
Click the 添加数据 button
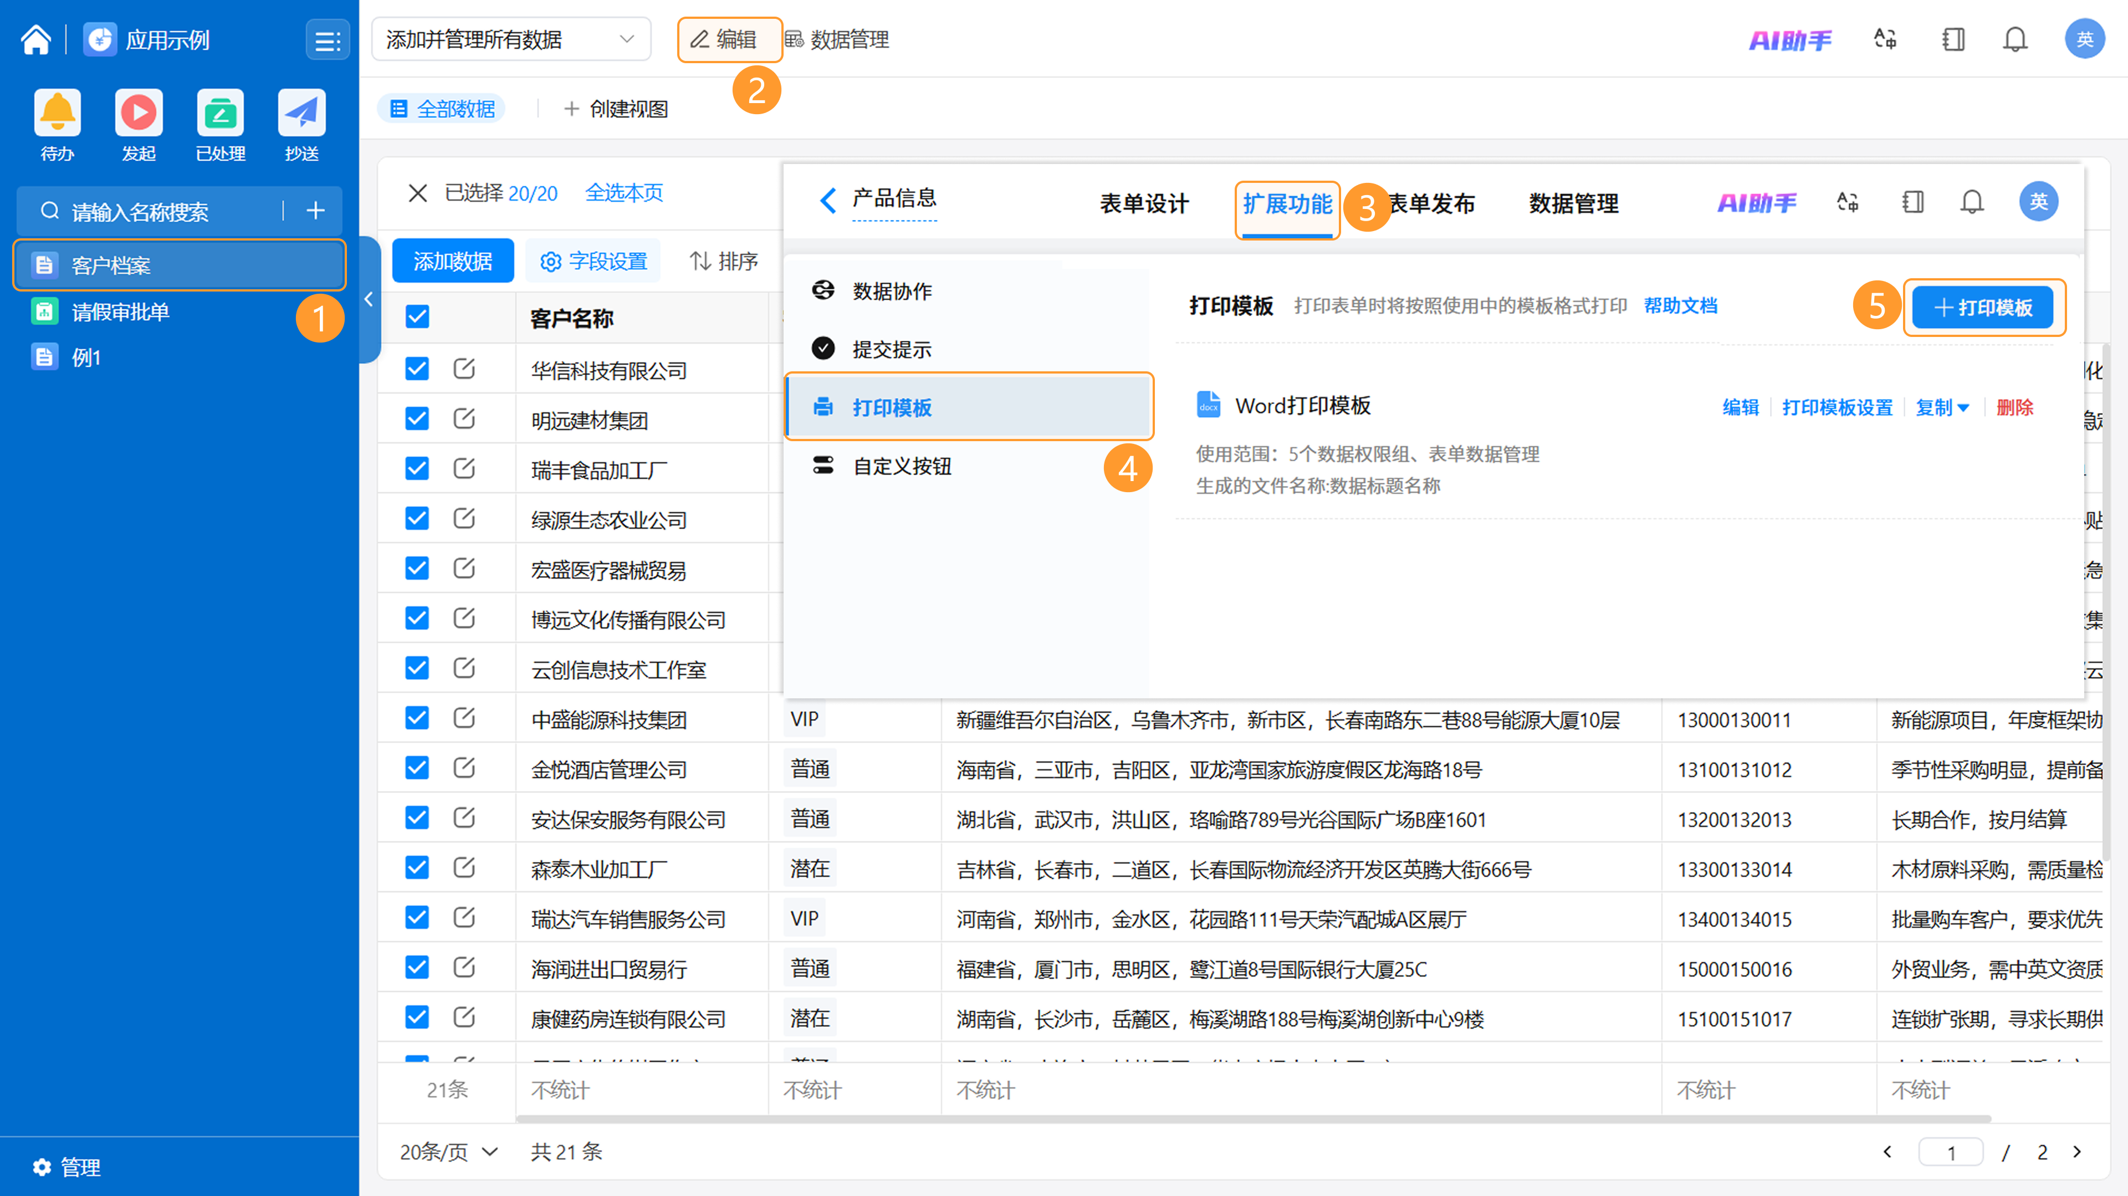click(452, 261)
